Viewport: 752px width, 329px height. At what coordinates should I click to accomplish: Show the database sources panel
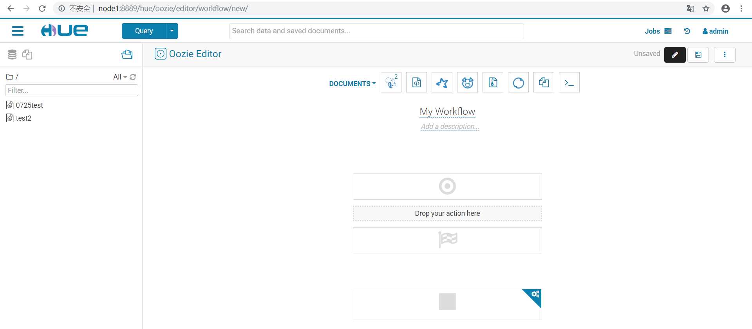[12, 54]
